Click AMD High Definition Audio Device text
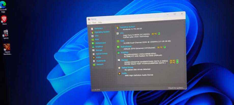 click(139, 75)
